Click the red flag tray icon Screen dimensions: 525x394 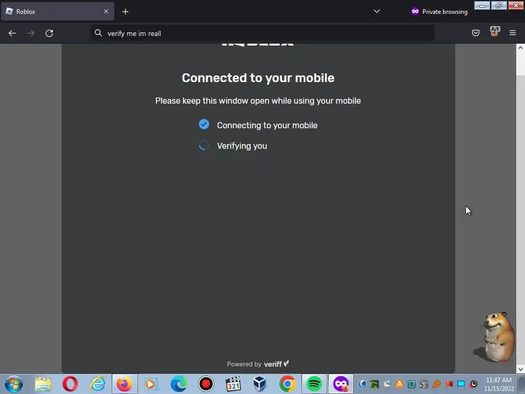[x=449, y=384]
